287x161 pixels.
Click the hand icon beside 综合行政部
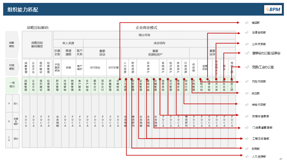pos(247,105)
